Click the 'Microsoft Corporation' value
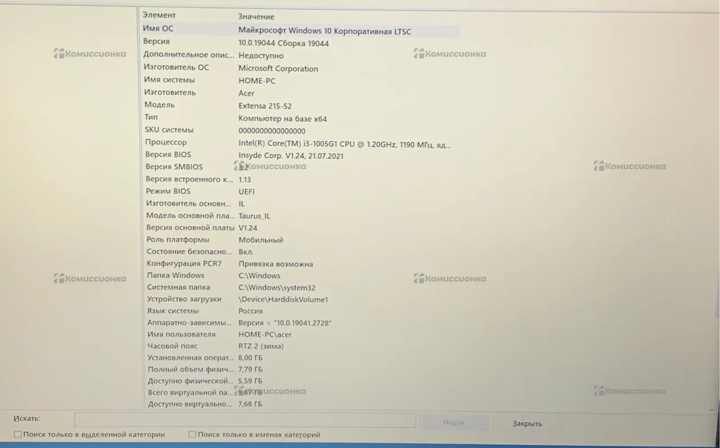This screenshot has height=448, width=720. pos(278,69)
